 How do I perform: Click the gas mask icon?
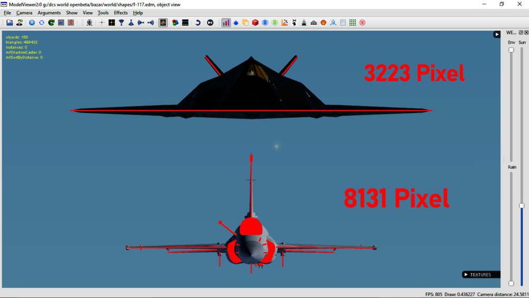[x=314, y=23]
